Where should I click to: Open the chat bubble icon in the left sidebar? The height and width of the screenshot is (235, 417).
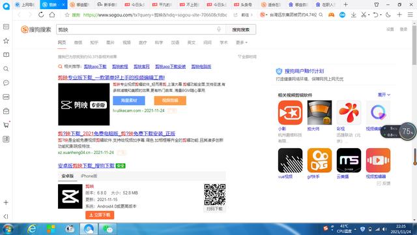pos(6,83)
